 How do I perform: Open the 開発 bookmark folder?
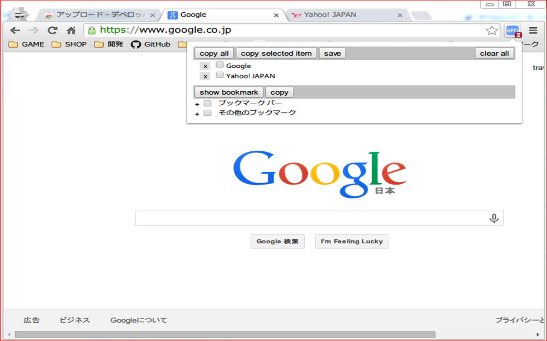pyautogui.click(x=109, y=44)
